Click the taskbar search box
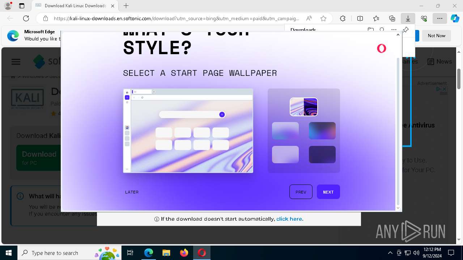463x260 pixels. (x=69, y=253)
